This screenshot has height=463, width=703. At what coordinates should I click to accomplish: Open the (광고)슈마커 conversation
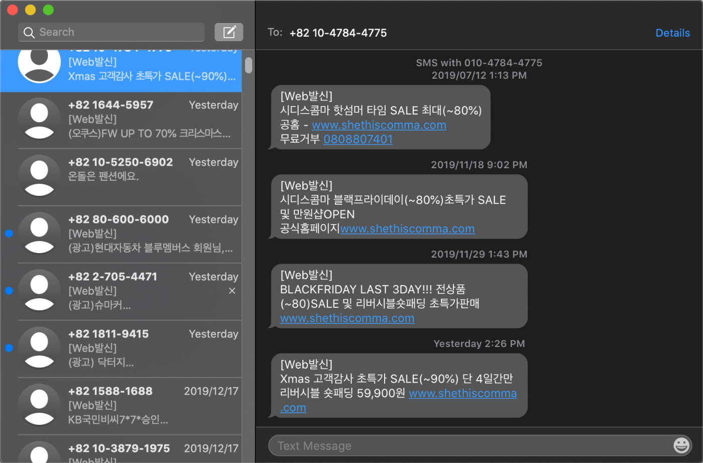coord(121,291)
